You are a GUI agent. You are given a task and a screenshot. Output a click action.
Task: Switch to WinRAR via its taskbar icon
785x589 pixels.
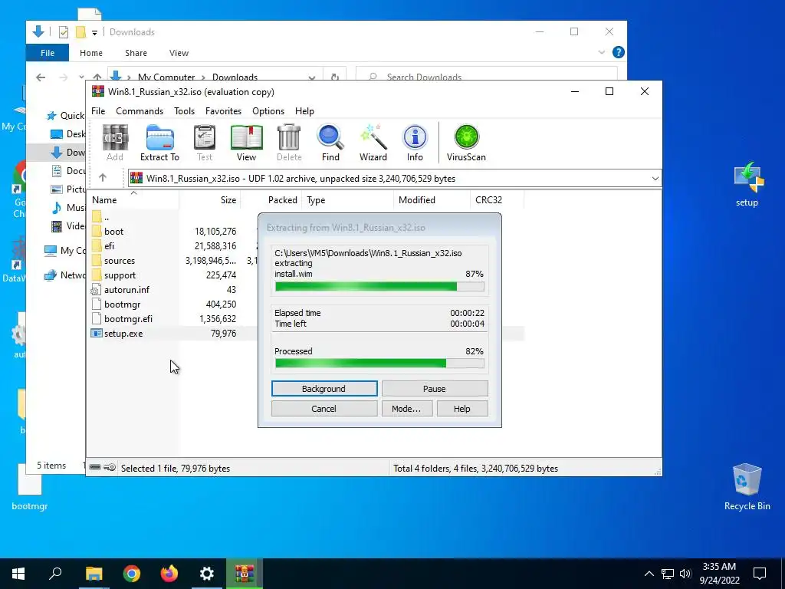[x=245, y=574]
